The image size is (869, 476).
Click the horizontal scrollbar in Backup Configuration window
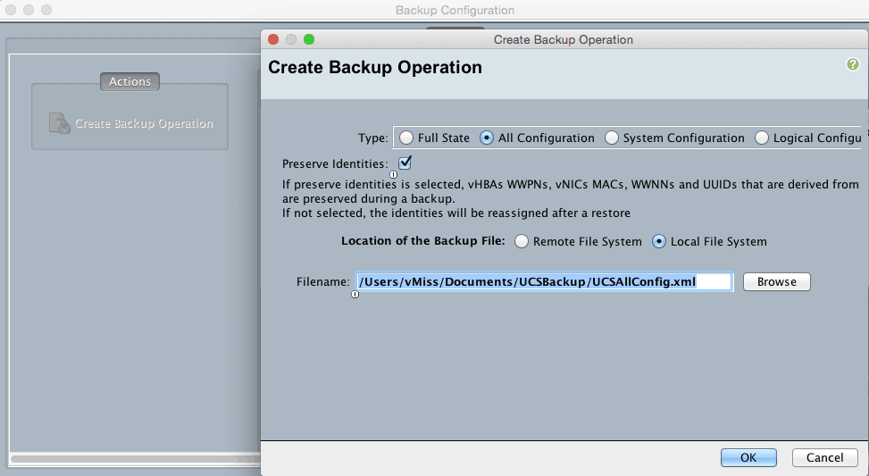click(x=135, y=459)
